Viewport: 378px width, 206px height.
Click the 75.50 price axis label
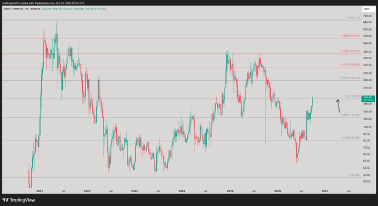[367, 148]
